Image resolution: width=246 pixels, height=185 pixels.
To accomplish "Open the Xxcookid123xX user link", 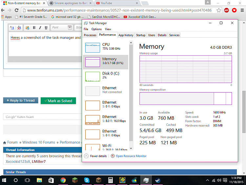I will click(18, 161).
